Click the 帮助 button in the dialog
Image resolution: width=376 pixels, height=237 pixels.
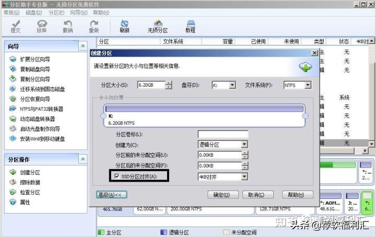[298, 195]
